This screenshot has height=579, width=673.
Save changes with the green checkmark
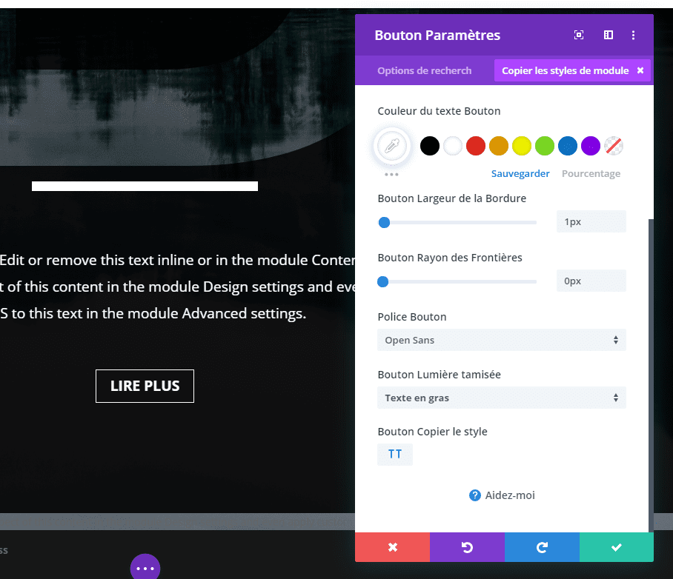tap(617, 547)
